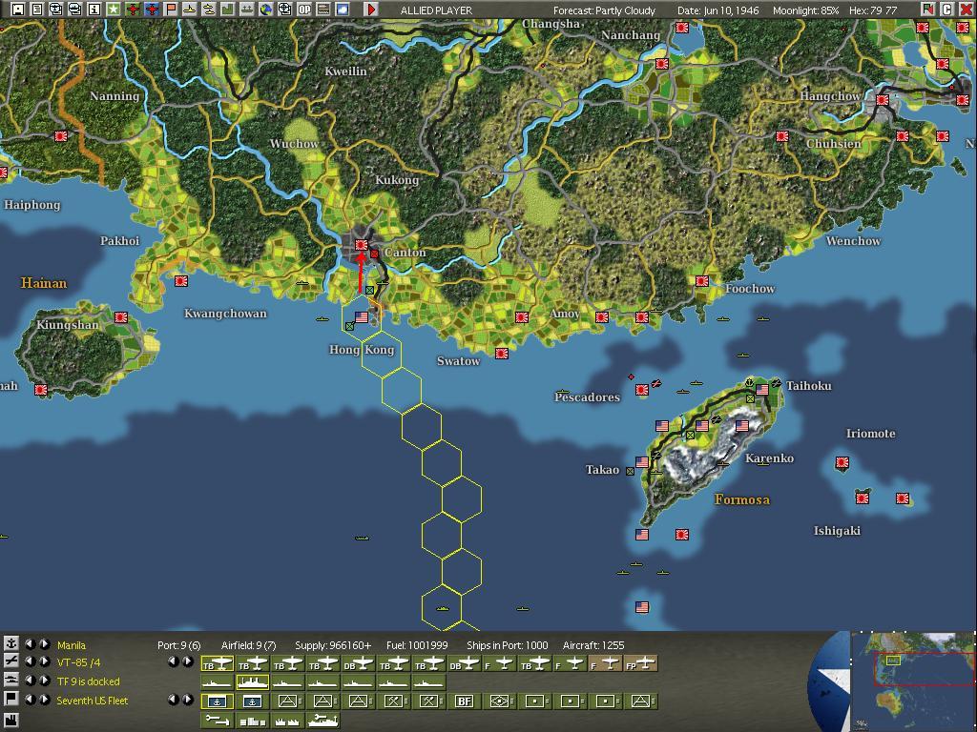Select the Japanese flag at Foochow
Viewport: 977px width, 732px height.
pyautogui.click(x=701, y=281)
